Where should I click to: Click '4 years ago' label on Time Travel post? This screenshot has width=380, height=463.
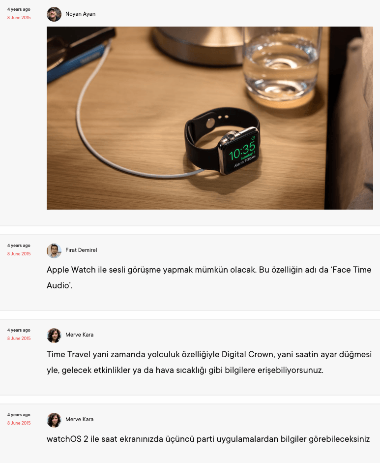[x=19, y=330]
